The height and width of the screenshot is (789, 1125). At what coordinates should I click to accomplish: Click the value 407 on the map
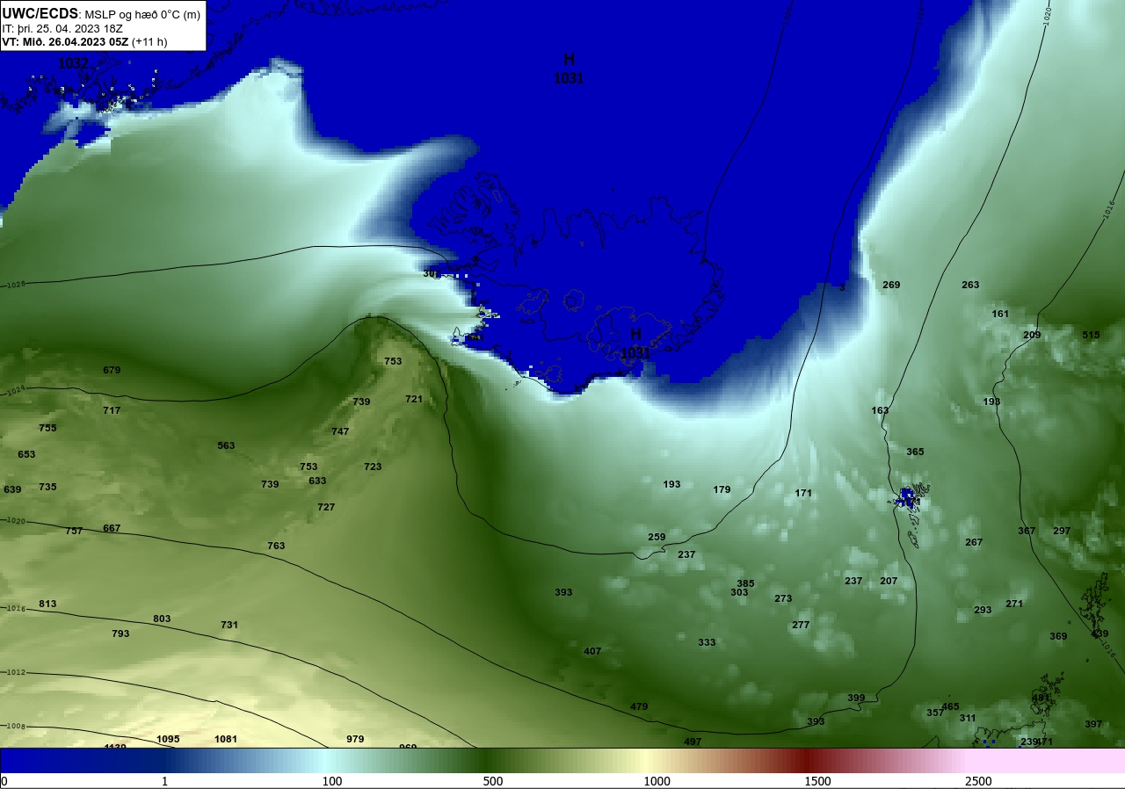(x=592, y=651)
